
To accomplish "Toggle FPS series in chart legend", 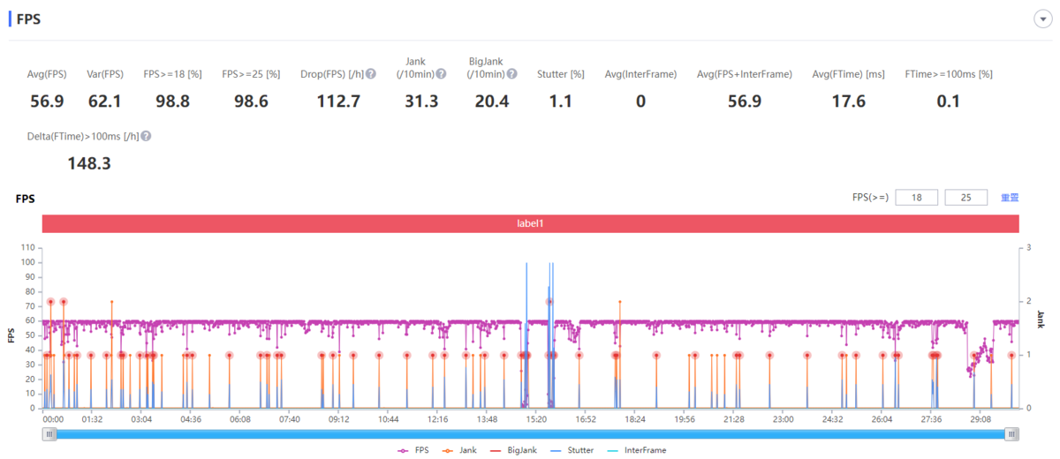I will pyautogui.click(x=413, y=450).
